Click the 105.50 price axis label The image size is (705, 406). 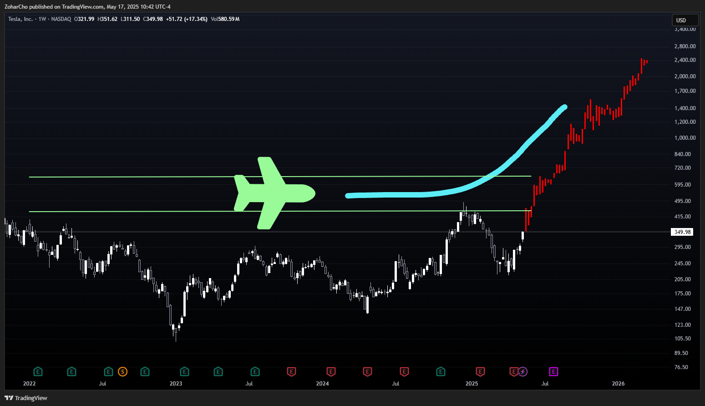[683, 339]
